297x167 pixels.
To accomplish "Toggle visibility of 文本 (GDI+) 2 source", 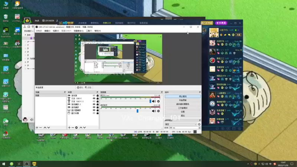I will coord(94,101).
